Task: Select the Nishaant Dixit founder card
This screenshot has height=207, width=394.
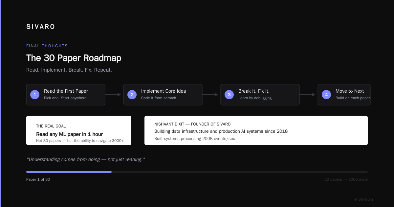Action: [256, 130]
